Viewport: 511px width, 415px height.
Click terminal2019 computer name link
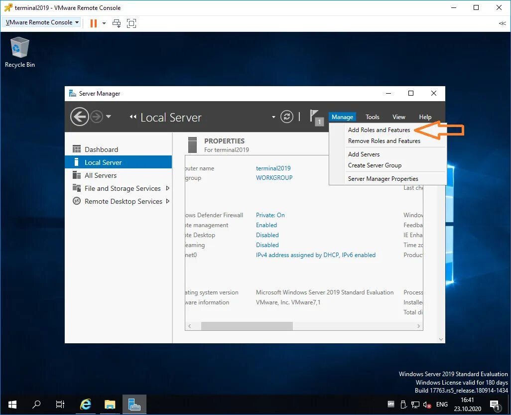click(273, 168)
